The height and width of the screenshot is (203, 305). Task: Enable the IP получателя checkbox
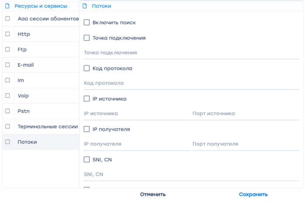[x=87, y=129]
